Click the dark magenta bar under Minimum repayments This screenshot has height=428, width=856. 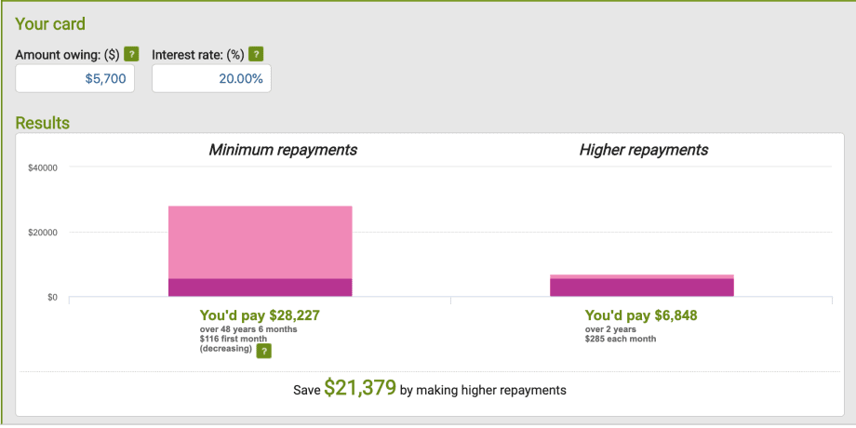pyautogui.click(x=260, y=288)
